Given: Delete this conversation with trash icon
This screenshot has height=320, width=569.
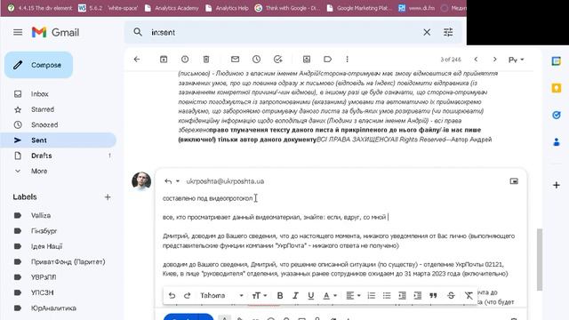Looking at the screenshot, I should point(206,60).
